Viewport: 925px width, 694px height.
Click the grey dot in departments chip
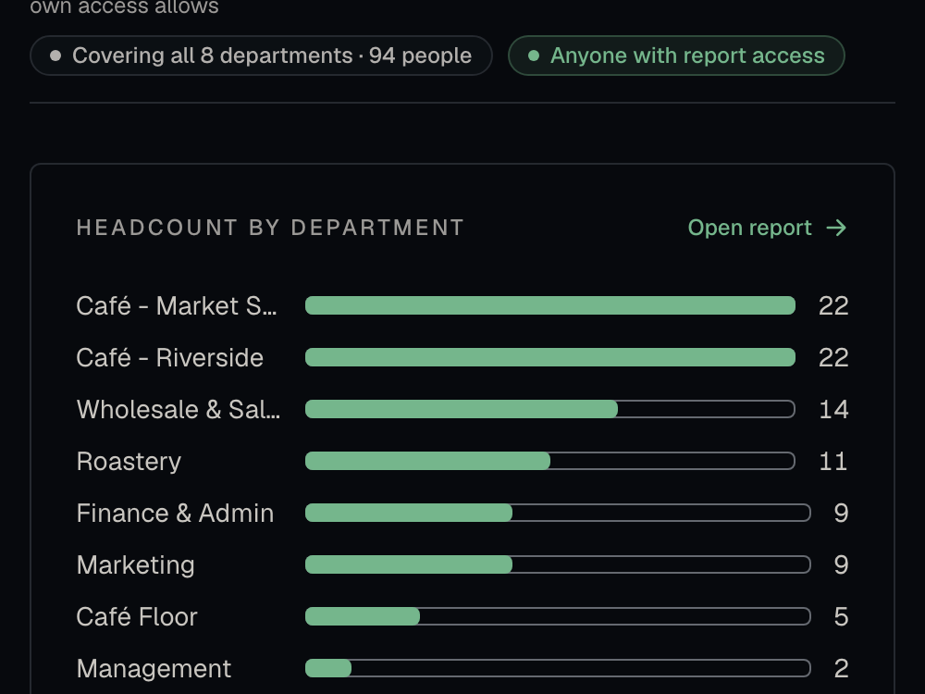[55, 56]
